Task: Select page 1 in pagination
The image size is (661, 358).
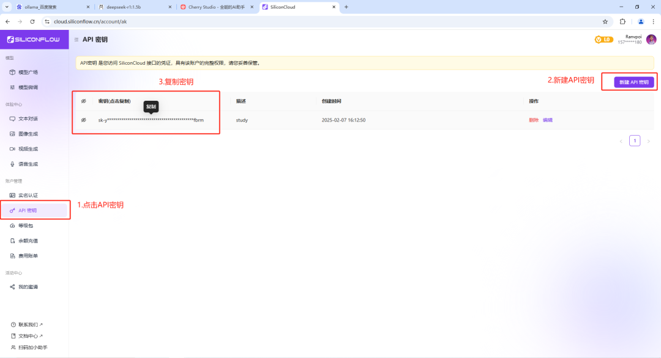Action: pos(635,141)
